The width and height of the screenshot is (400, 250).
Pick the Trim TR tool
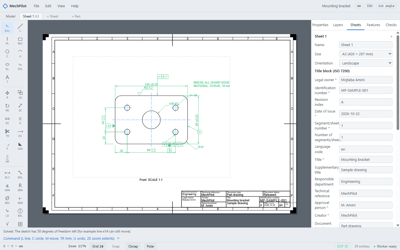pyautogui.click(x=7, y=133)
